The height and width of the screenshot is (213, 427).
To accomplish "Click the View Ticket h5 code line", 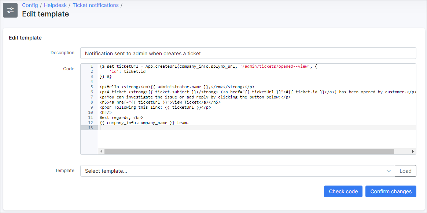I will pos(160,102).
